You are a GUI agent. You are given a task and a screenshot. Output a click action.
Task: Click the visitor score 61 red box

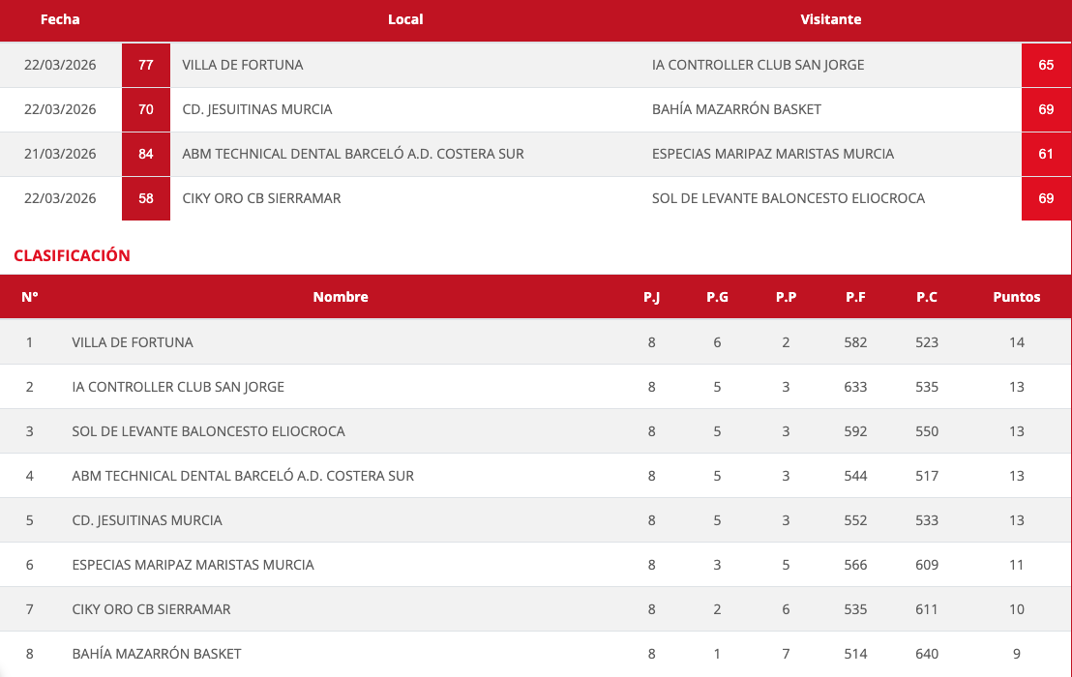pos(1046,154)
